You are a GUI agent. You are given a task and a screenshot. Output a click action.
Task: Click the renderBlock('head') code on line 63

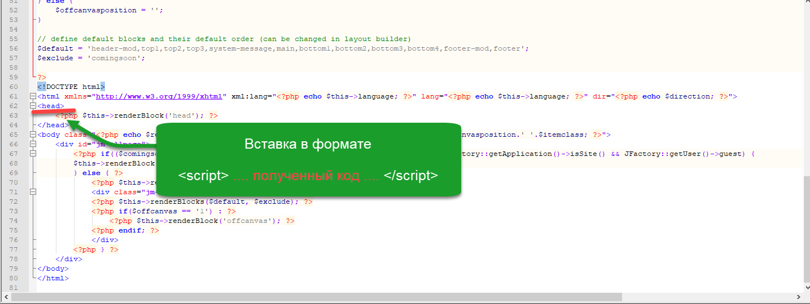point(143,115)
